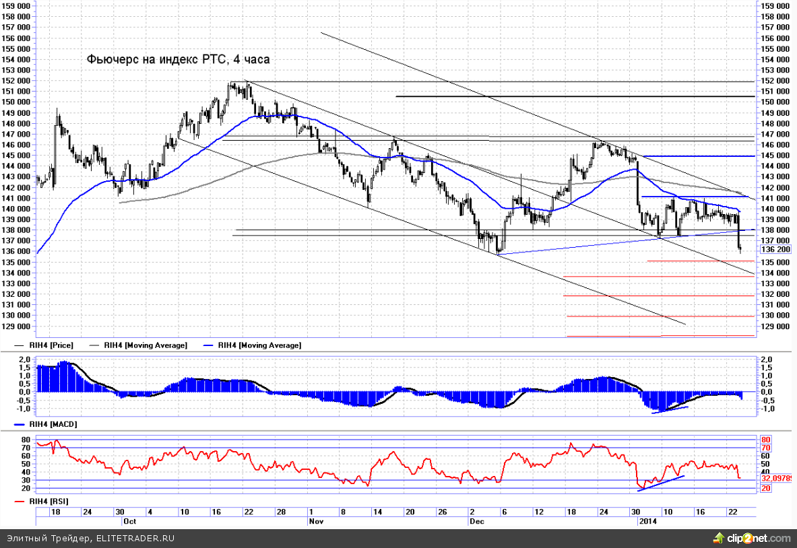Click the red RSI legend line marker
This screenshot has width=797, height=548.
[19, 502]
